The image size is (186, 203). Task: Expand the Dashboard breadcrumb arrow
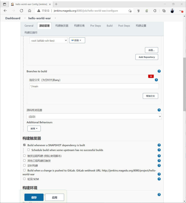25,18
